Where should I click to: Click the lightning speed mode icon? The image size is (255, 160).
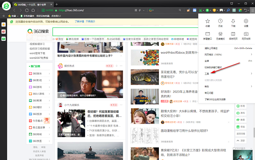[140, 10]
